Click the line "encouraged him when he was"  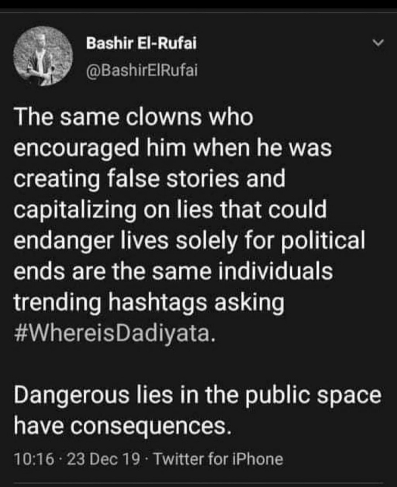pos(173,148)
